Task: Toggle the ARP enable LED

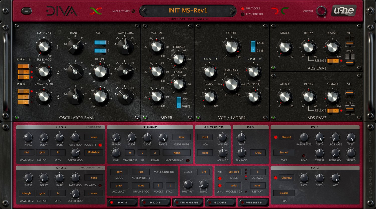Action: (220, 178)
